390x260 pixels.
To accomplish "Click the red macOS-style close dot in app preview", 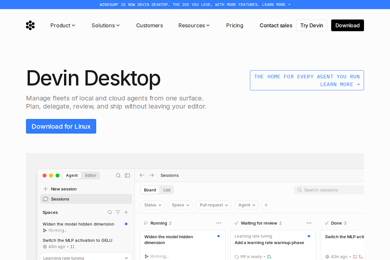I will 45,175.
